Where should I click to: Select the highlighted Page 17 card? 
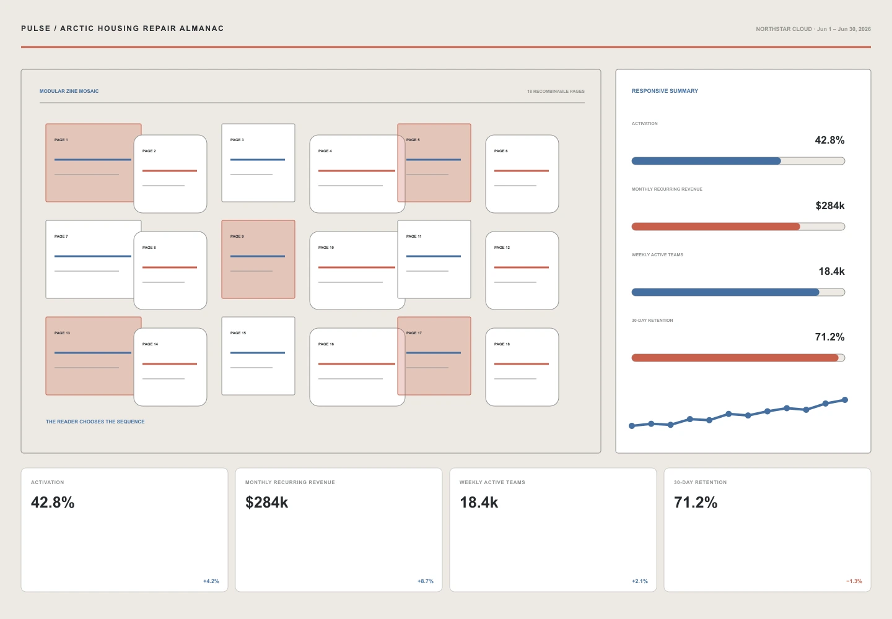[x=434, y=356]
